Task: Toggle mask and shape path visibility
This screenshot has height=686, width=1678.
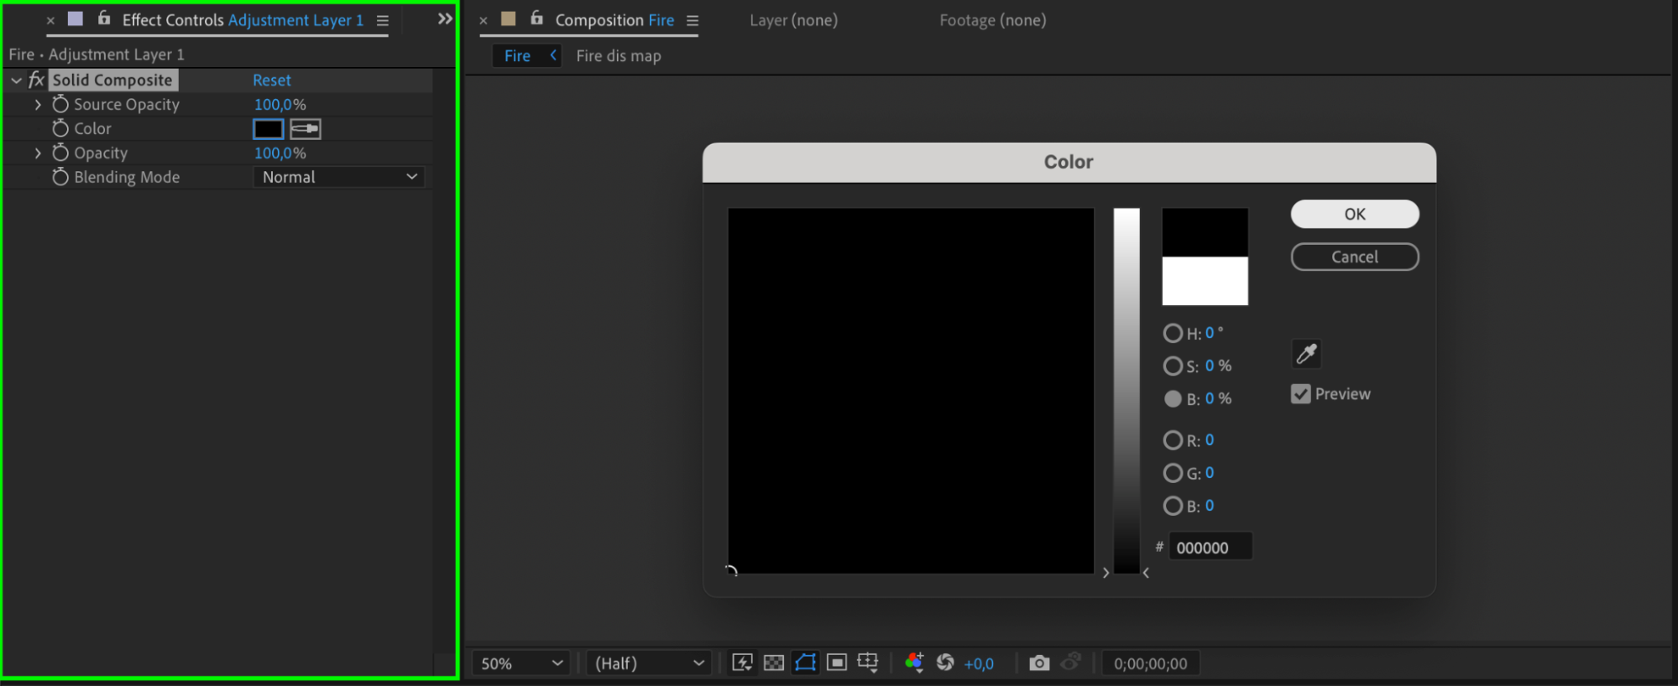Action: [x=805, y=663]
